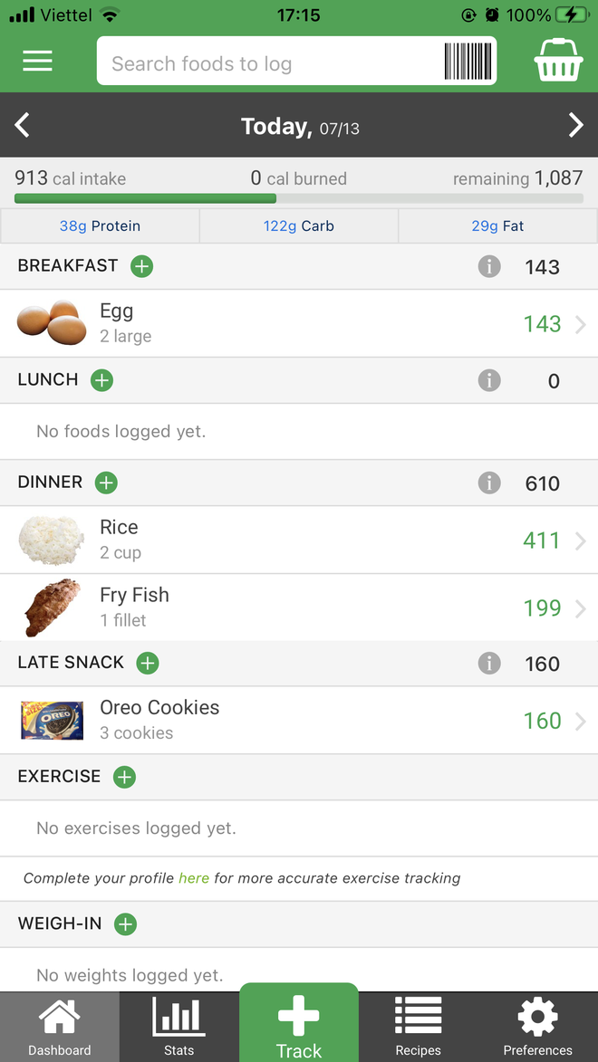Expand the Oreo Cookies entry chevron

coord(581,722)
